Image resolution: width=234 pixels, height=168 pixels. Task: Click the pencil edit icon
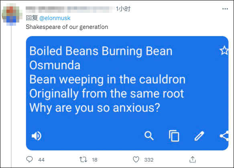199,136
